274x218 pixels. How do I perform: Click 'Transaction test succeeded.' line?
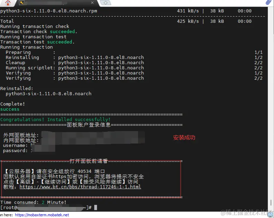37,42
